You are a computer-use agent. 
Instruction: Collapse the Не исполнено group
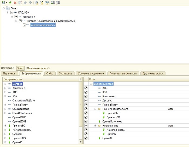coord(95,126)
